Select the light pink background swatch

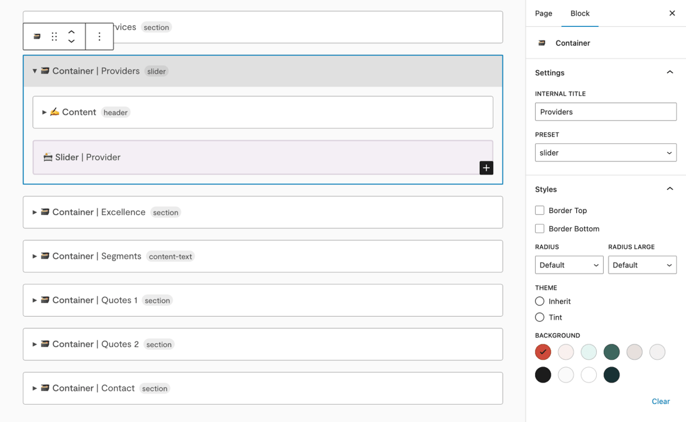pyautogui.click(x=566, y=352)
